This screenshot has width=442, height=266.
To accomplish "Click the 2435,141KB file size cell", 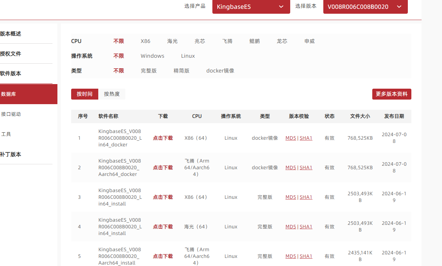I will pyautogui.click(x=360, y=256).
